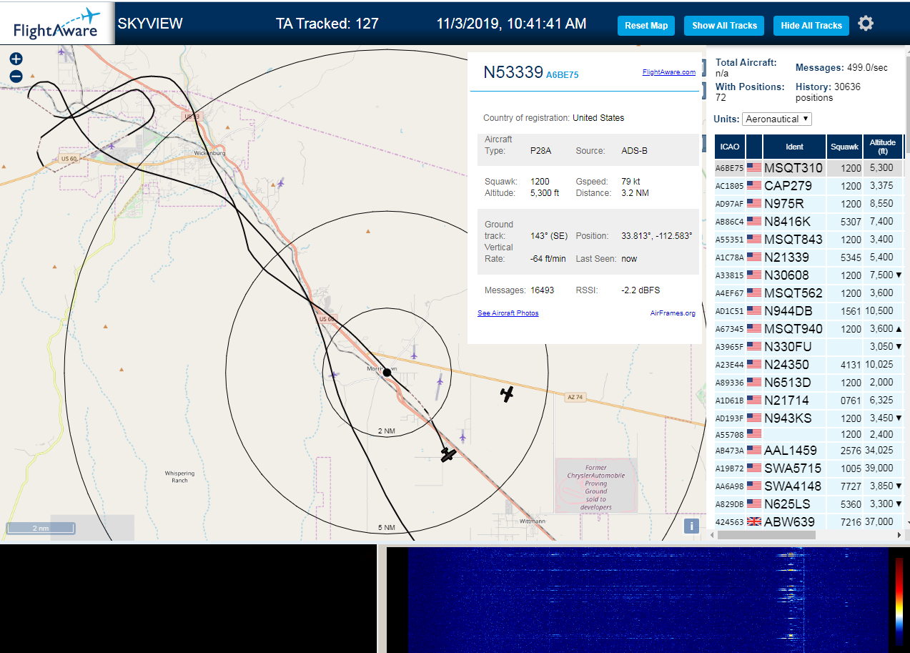Click the US flag in CAP279 row

pyautogui.click(x=754, y=186)
